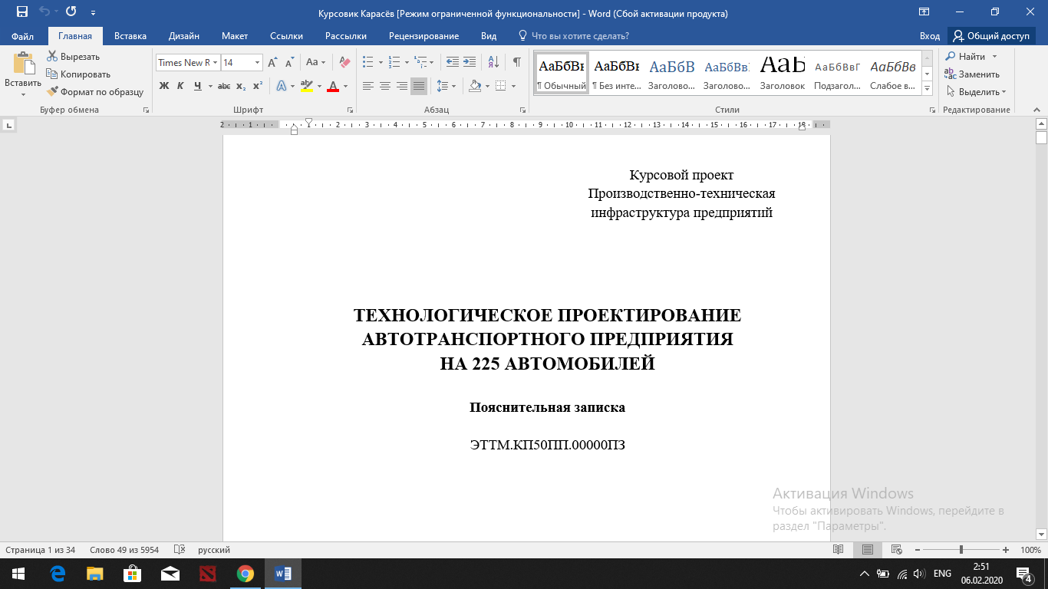Toggle bold Ж formatting
This screenshot has height=589, width=1048.
(163, 86)
